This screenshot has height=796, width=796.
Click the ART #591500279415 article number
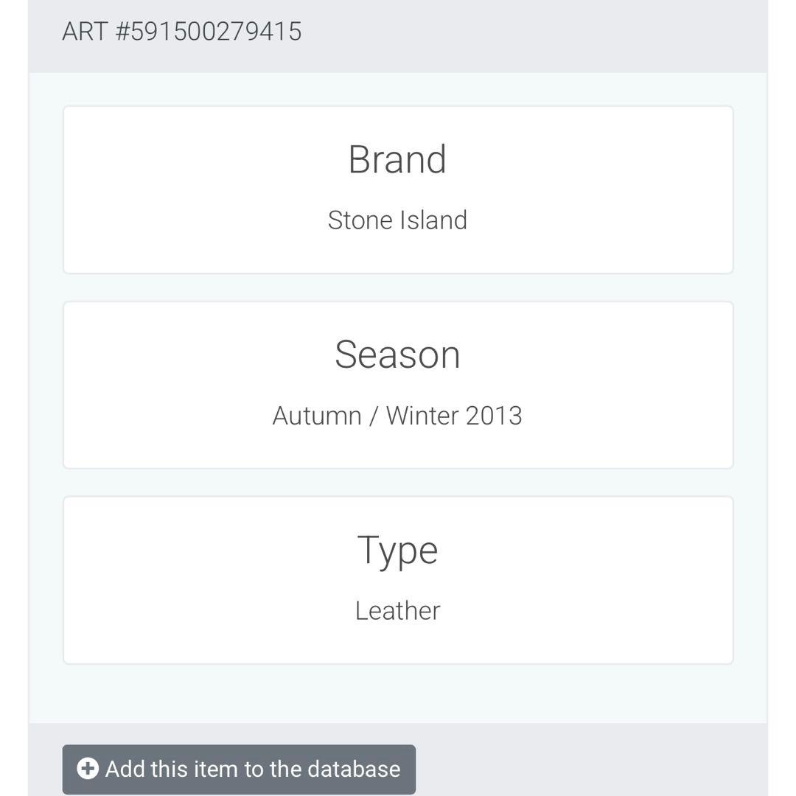coord(181,32)
